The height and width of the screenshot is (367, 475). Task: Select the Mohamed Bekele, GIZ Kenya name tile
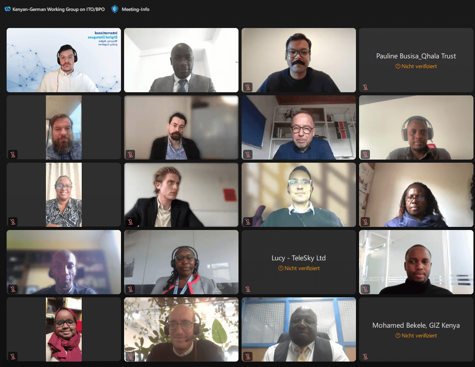pyautogui.click(x=416, y=329)
